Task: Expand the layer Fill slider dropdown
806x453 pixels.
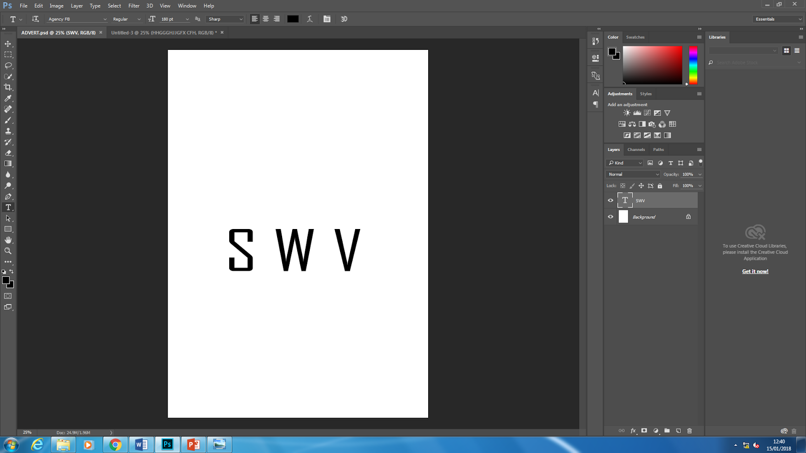Action: point(700,186)
